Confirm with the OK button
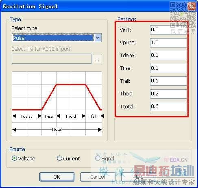The width and height of the screenshot is (198, 188). point(57,177)
